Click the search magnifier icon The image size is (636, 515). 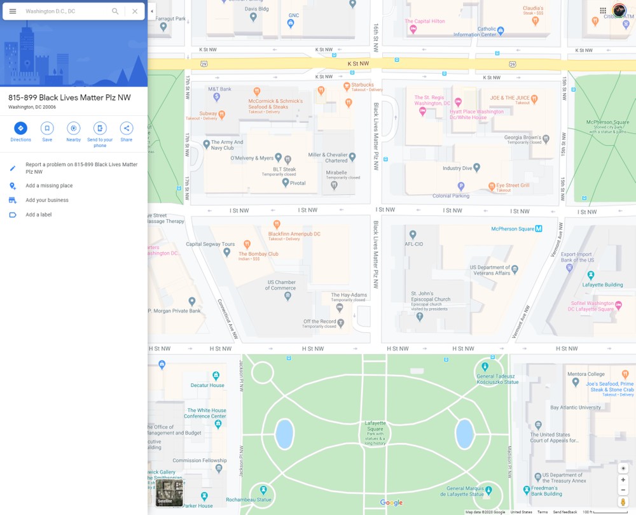[115, 11]
